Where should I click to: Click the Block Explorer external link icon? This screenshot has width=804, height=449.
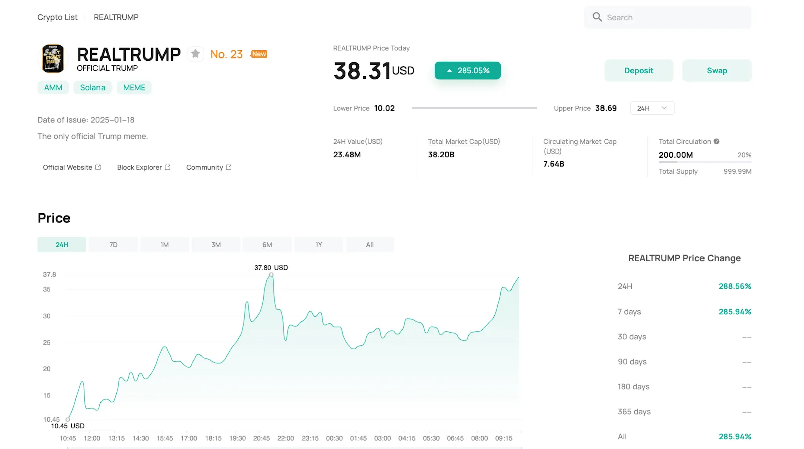[x=168, y=167]
